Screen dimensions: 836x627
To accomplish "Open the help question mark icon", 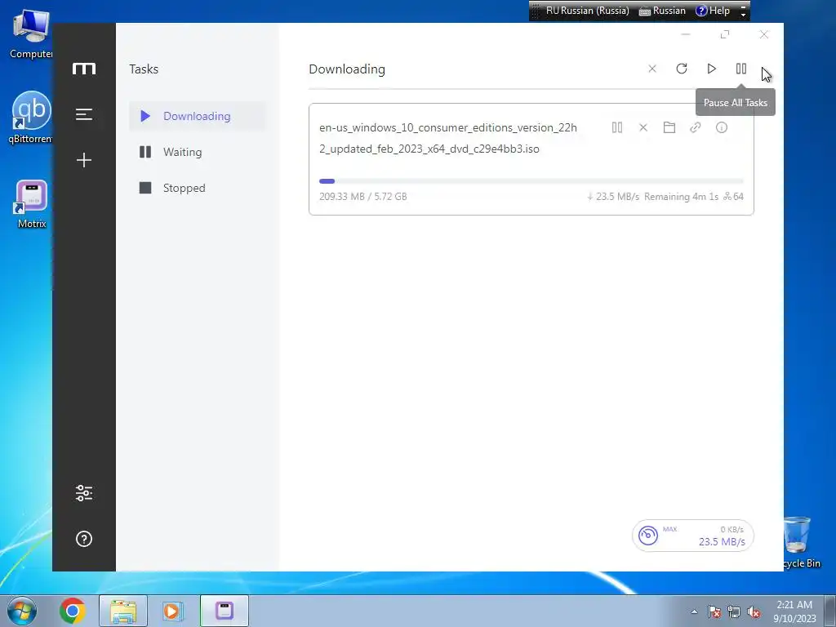I will pyautogui.click(x=84, y=539).
